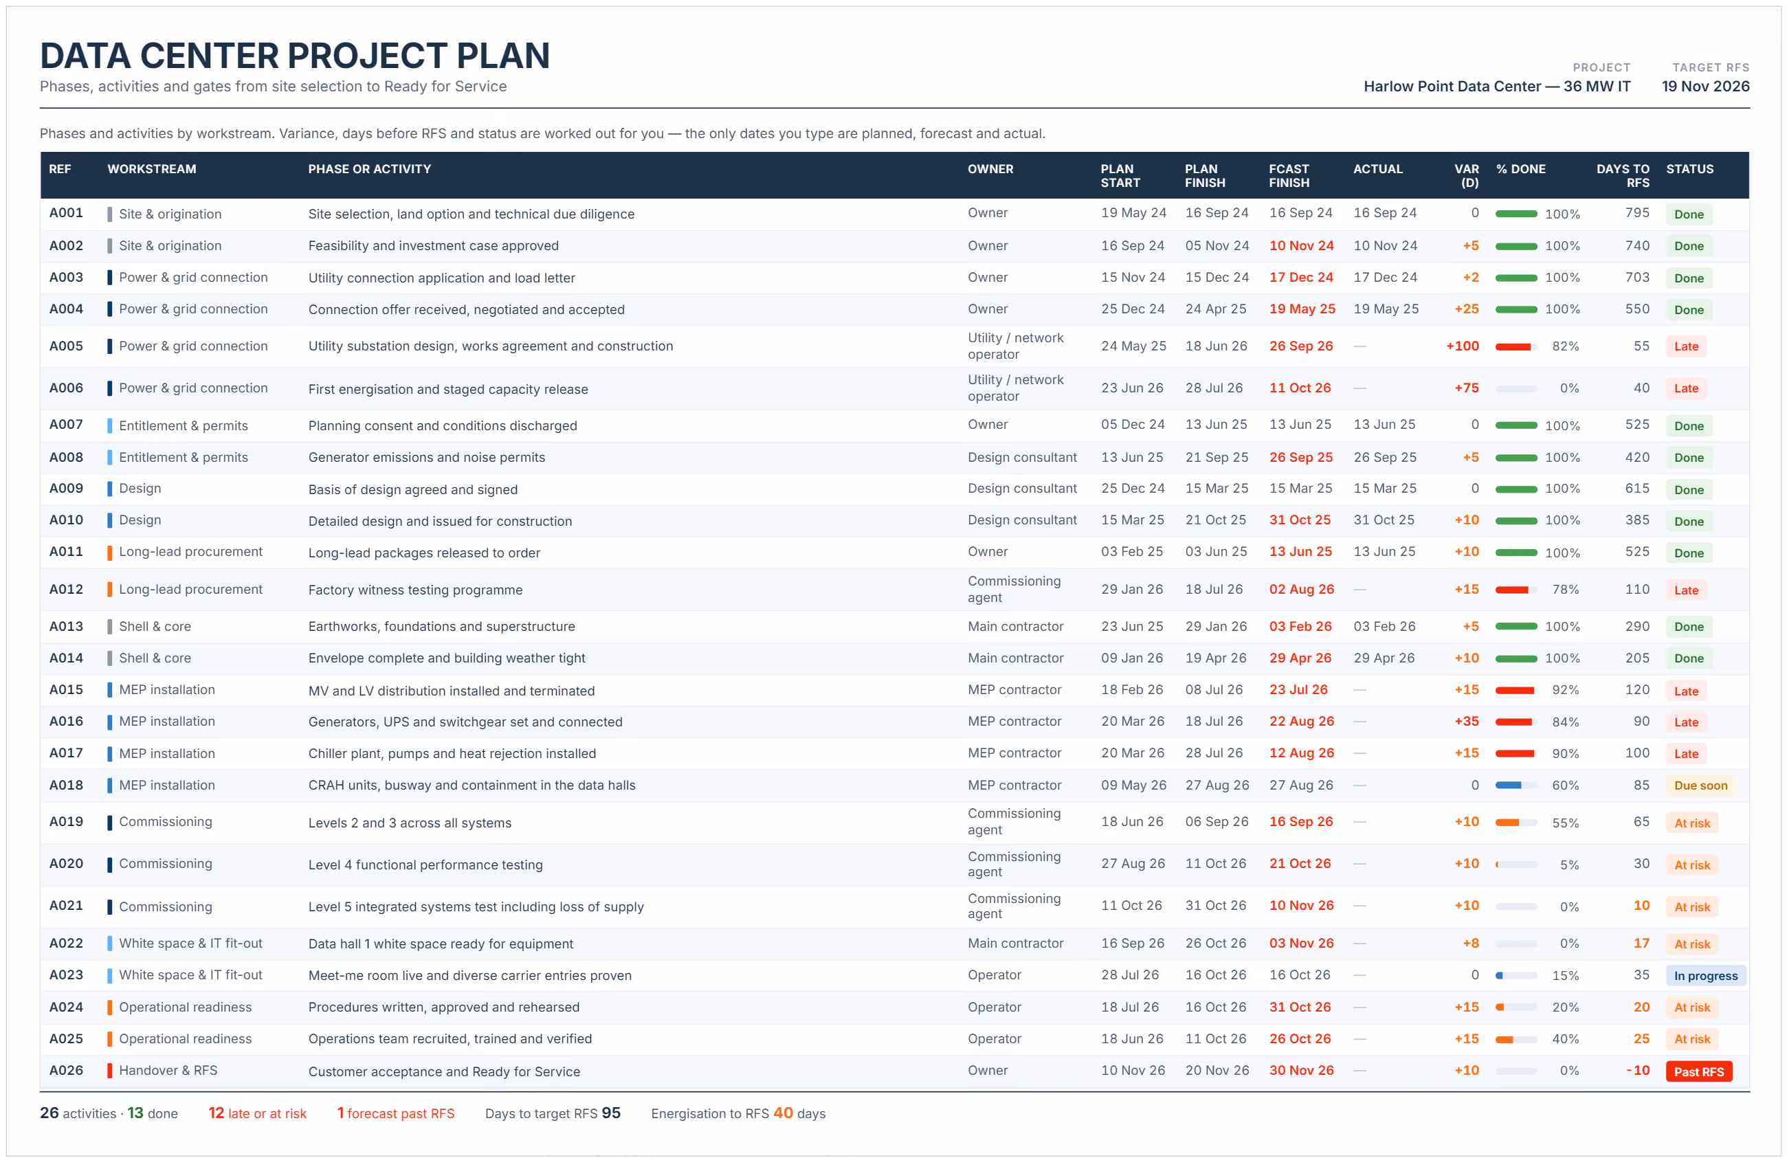
Task: Click plan start 19 May 24 in A001
Action: pos(1133,213)
